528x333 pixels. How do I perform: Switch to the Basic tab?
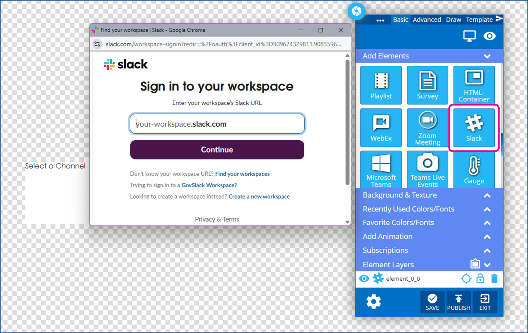(400, 20)
